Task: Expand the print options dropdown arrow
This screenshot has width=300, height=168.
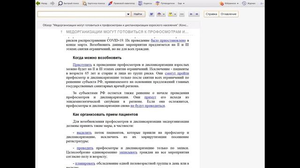Action: [164, 14]
